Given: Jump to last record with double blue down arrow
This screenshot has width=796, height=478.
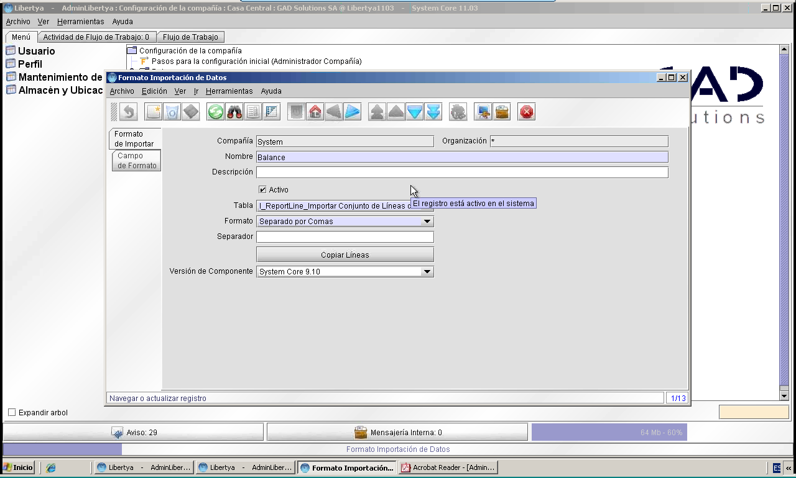Looking at the screenshot, I should [433, 112].
